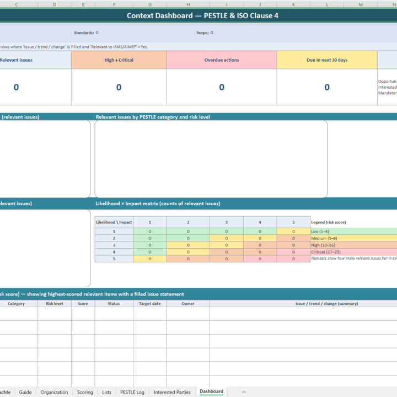The height and width of the screenshot is (397, 397).
Task: Select the 'High + Critical' KPI header
Action: coord(119,60)
